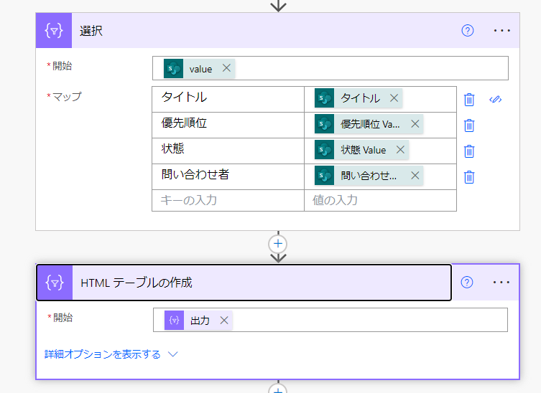Open the HTML テーブルの作成 ellipsis menu
The width and height of the screenshot is (541, 393).
click(501, 283)
